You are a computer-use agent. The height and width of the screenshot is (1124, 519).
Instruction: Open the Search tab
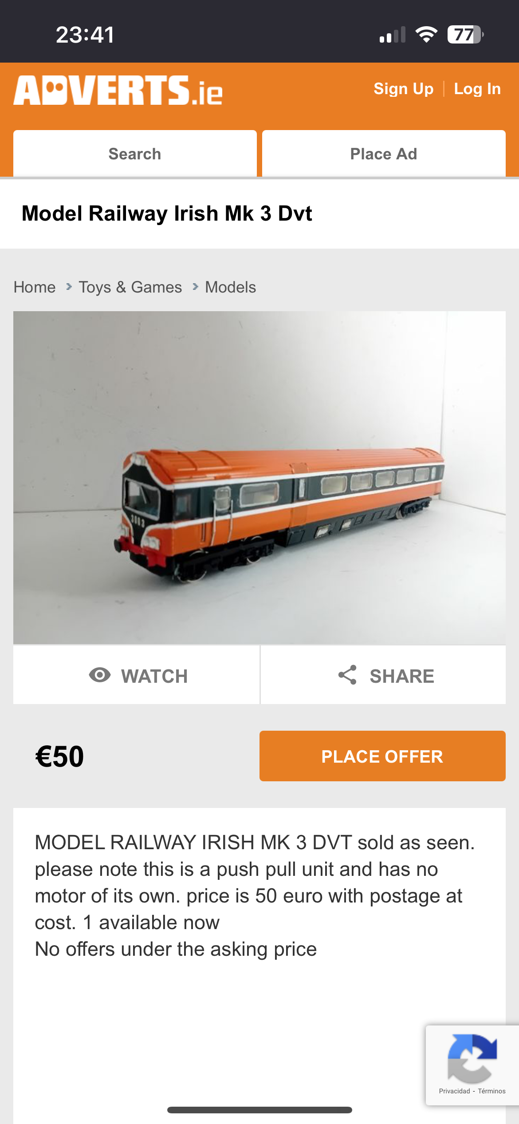point(135,154)
